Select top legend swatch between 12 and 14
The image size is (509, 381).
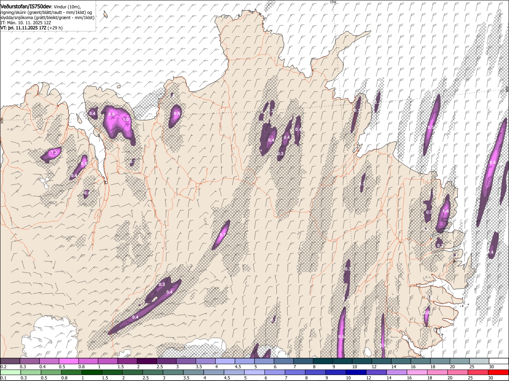[381, 361]
